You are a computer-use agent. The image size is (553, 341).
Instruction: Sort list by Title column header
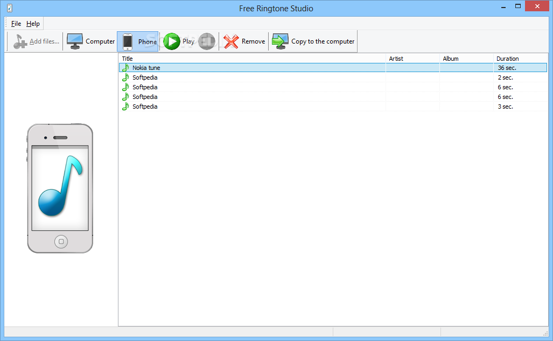pos(127,59)
